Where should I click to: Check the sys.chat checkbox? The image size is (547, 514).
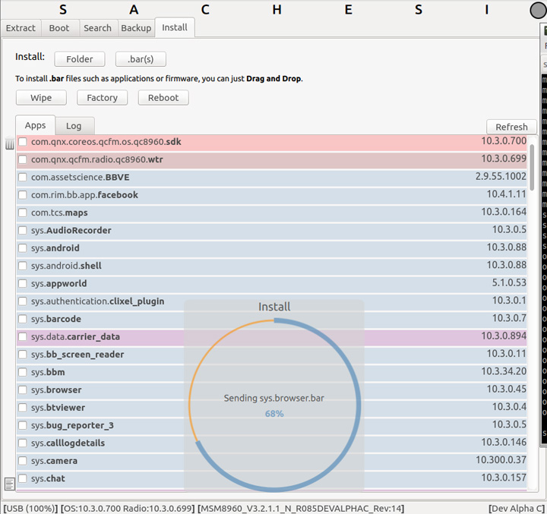(23, 478)
